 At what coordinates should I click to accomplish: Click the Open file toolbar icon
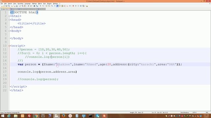(4, 6)
